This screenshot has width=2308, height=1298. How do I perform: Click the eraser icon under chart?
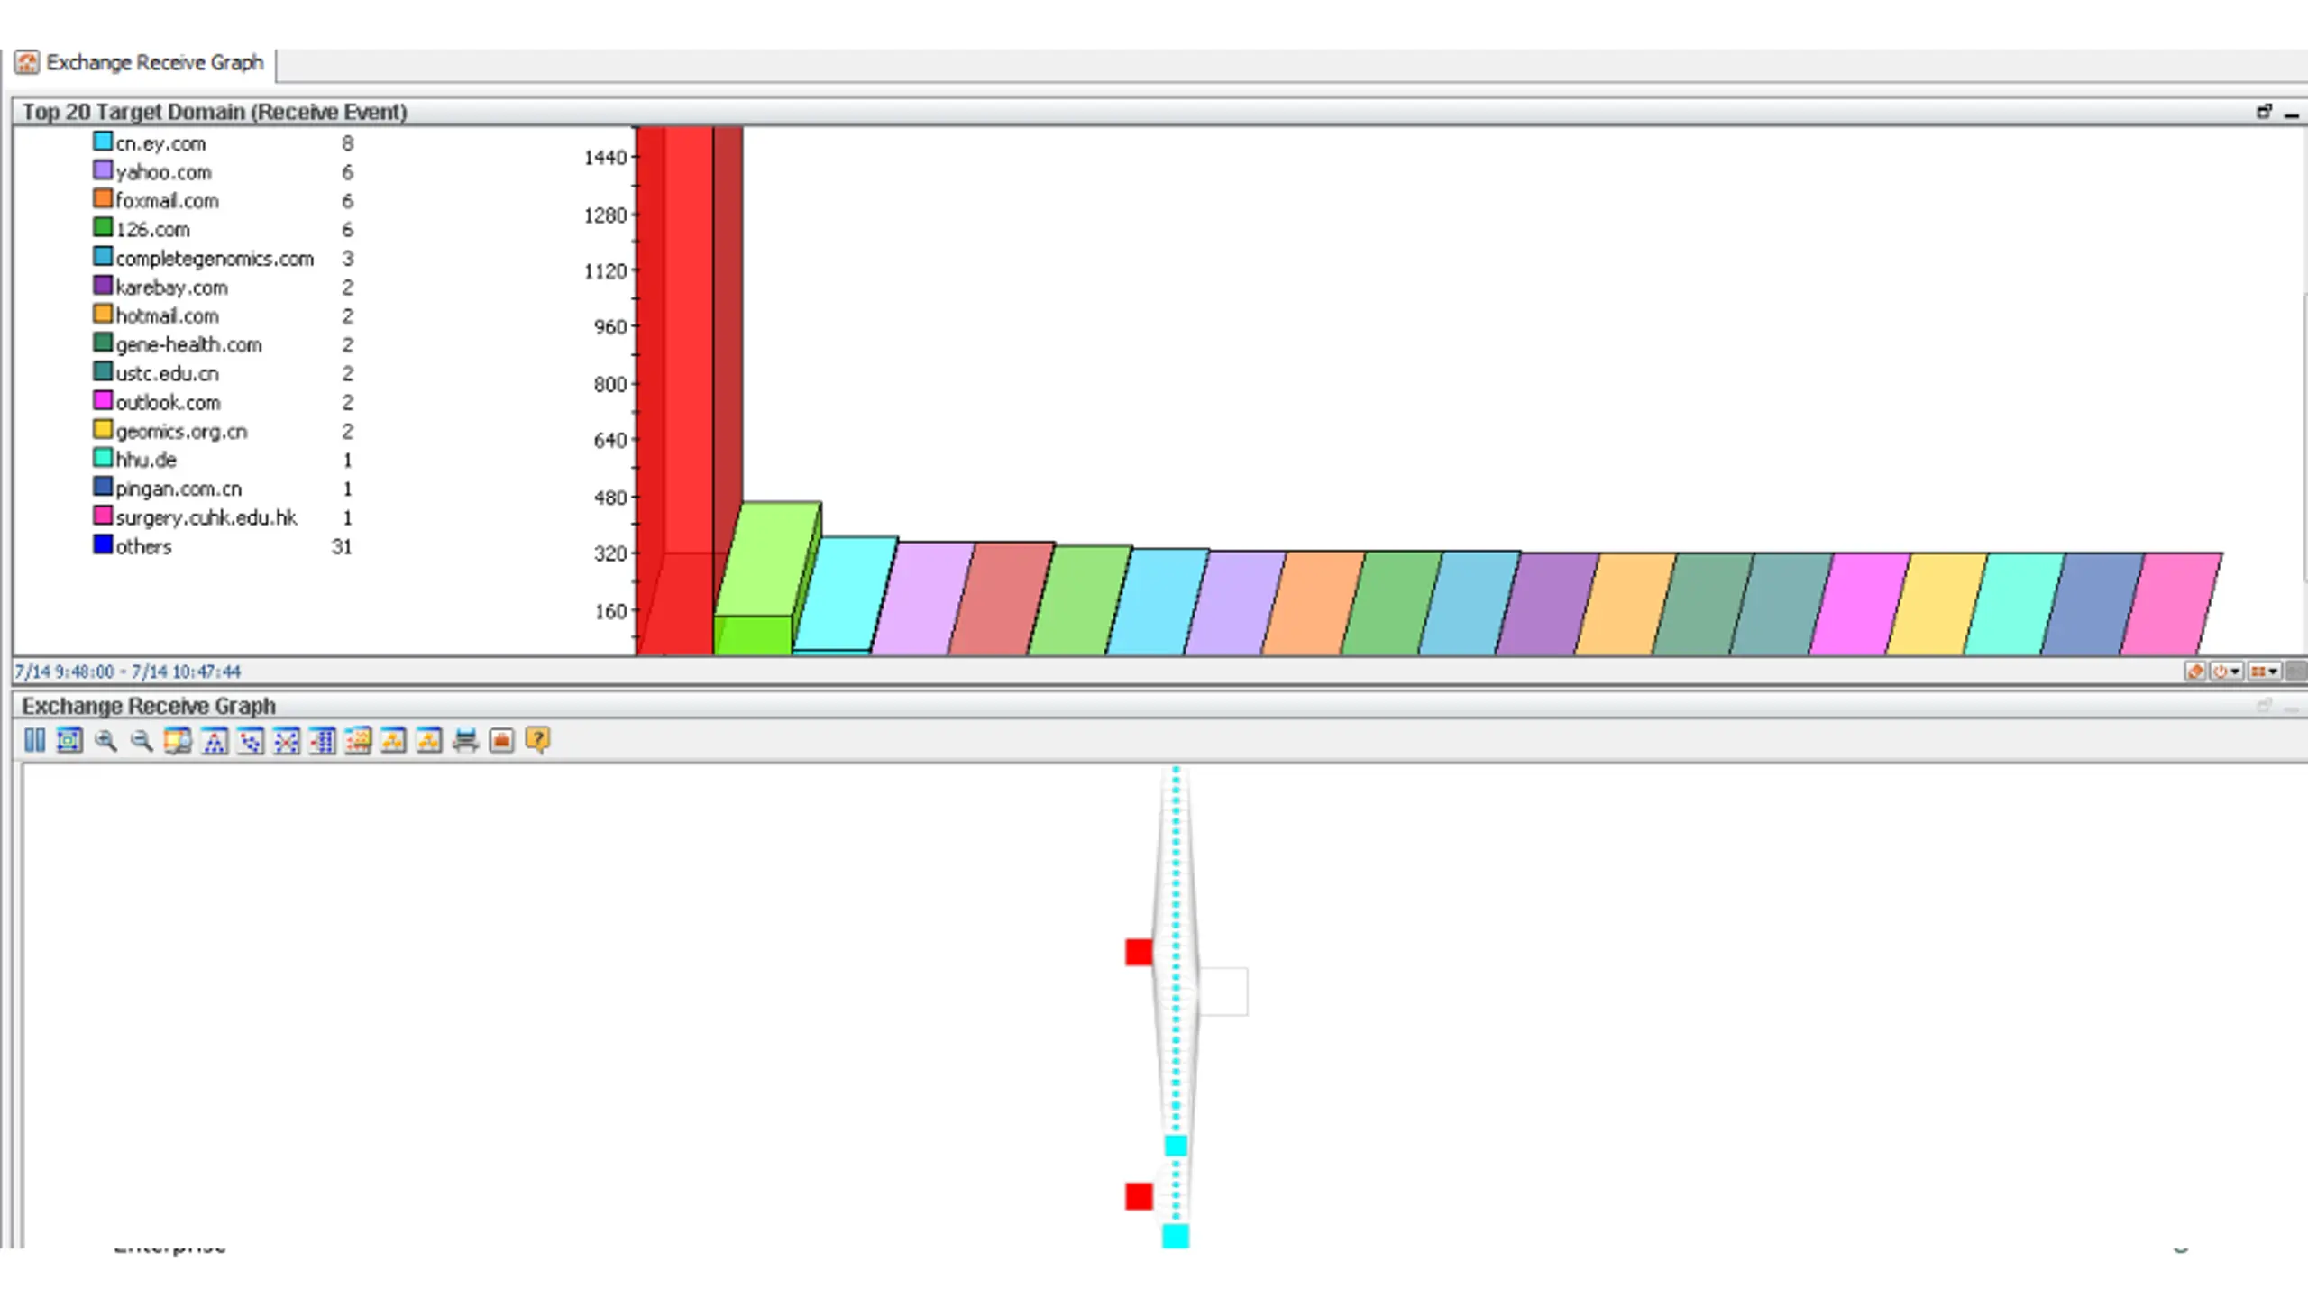(x=2195, y=672)
